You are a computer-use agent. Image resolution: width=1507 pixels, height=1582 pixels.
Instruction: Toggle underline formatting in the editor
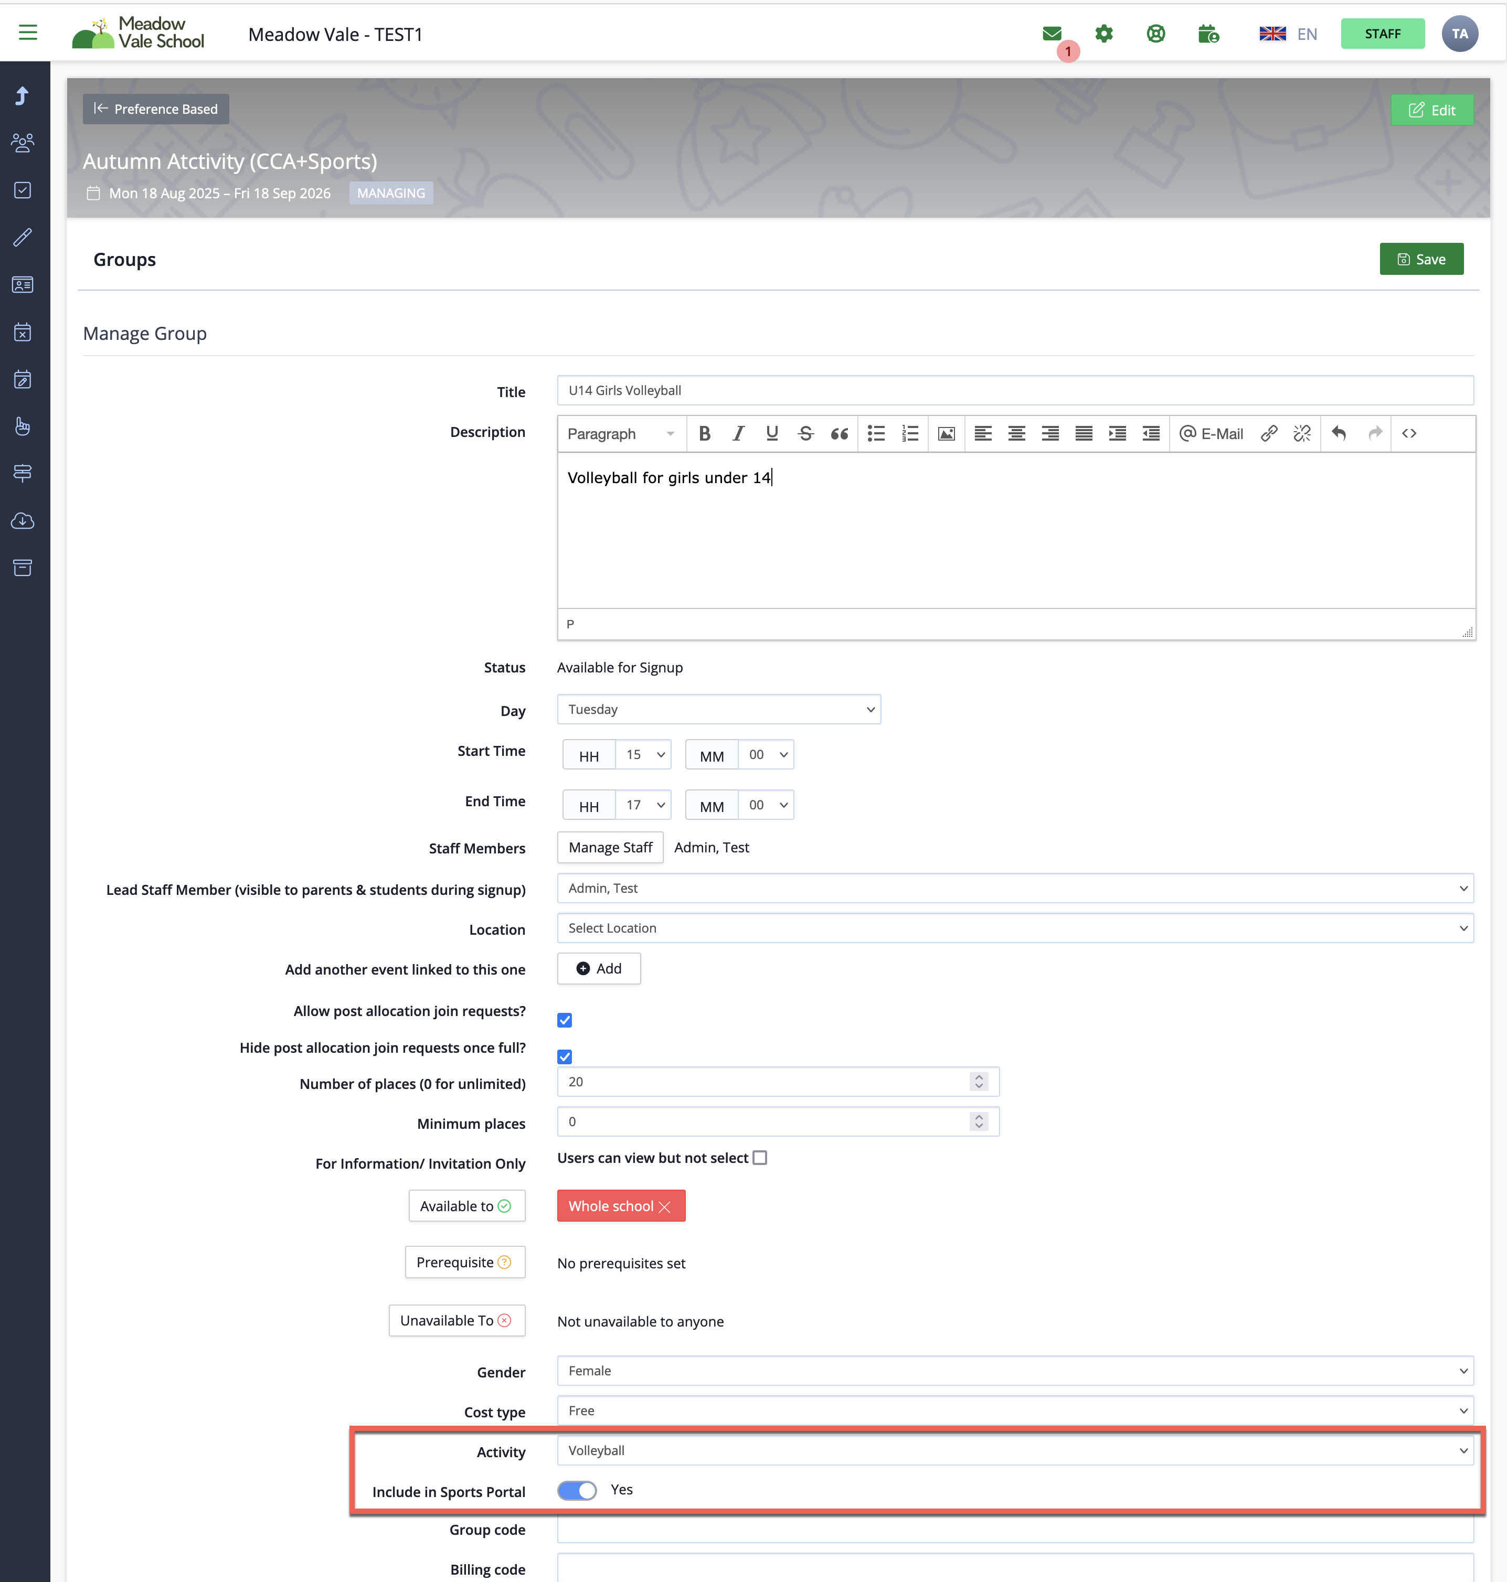tap(772, 434)
